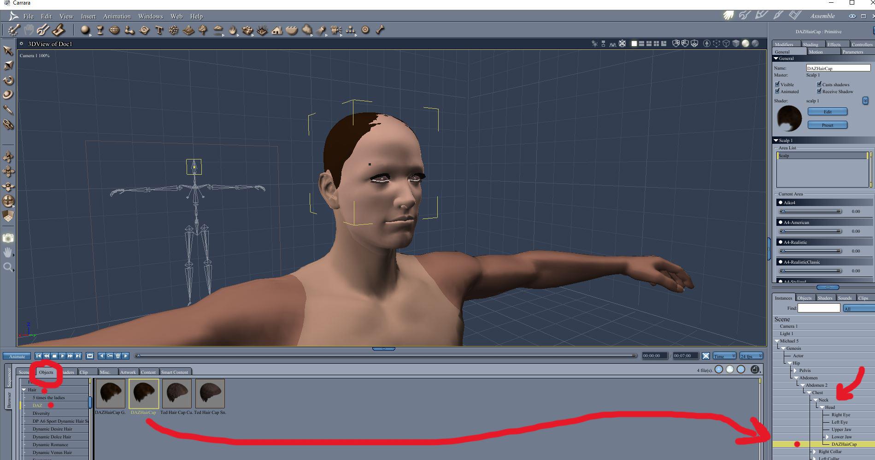
Task: Collapse the Hair folder in browser
Action: (24, 390)
